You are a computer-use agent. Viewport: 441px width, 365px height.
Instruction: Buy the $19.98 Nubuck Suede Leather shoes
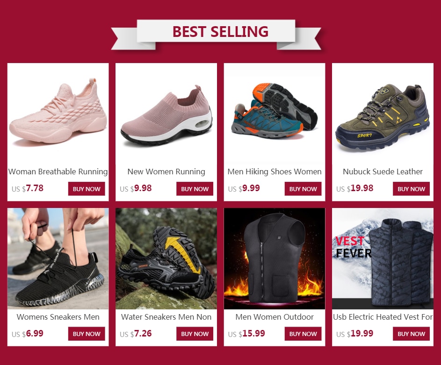click(x=411, y=189)
